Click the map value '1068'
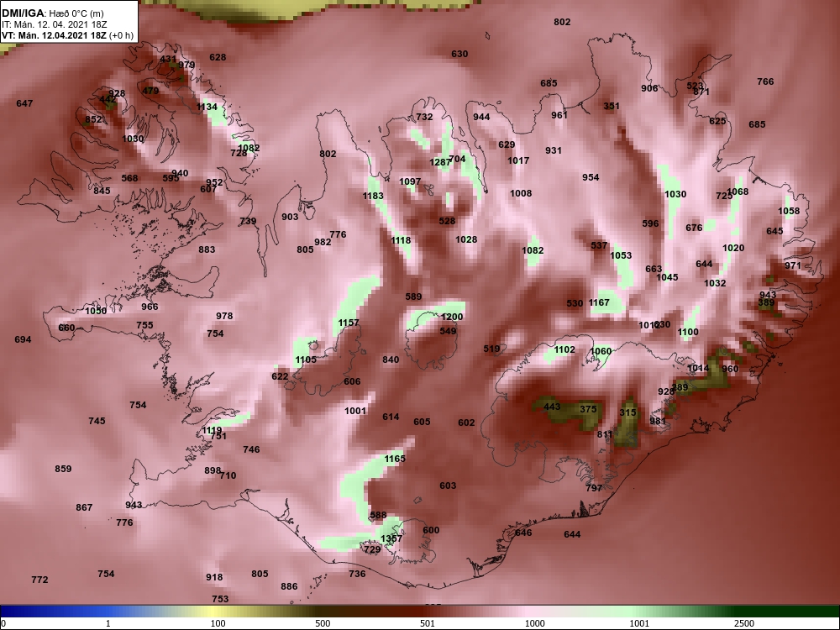Viewport: 840px width, 630px height. pos(738,192)
